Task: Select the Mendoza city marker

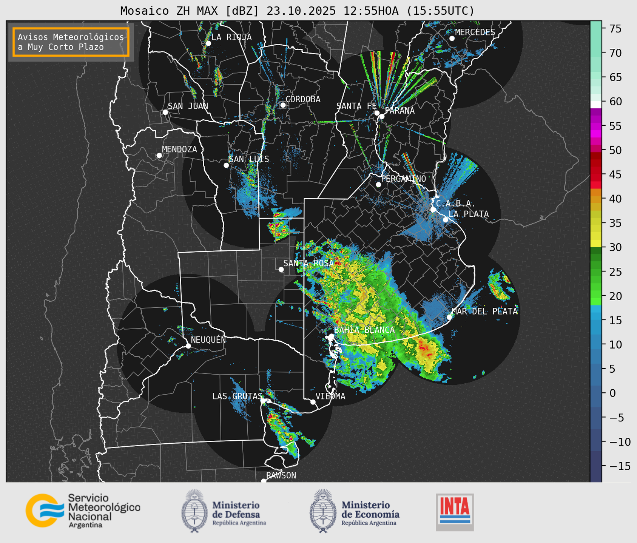Action: pos(159,155)
